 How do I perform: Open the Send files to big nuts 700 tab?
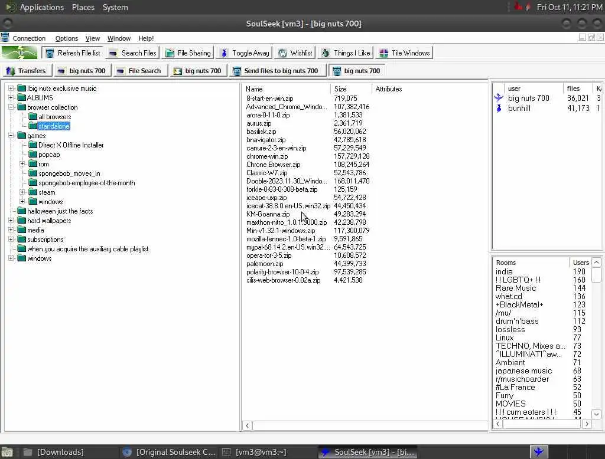pyautogui.click(x=277, y=71)
